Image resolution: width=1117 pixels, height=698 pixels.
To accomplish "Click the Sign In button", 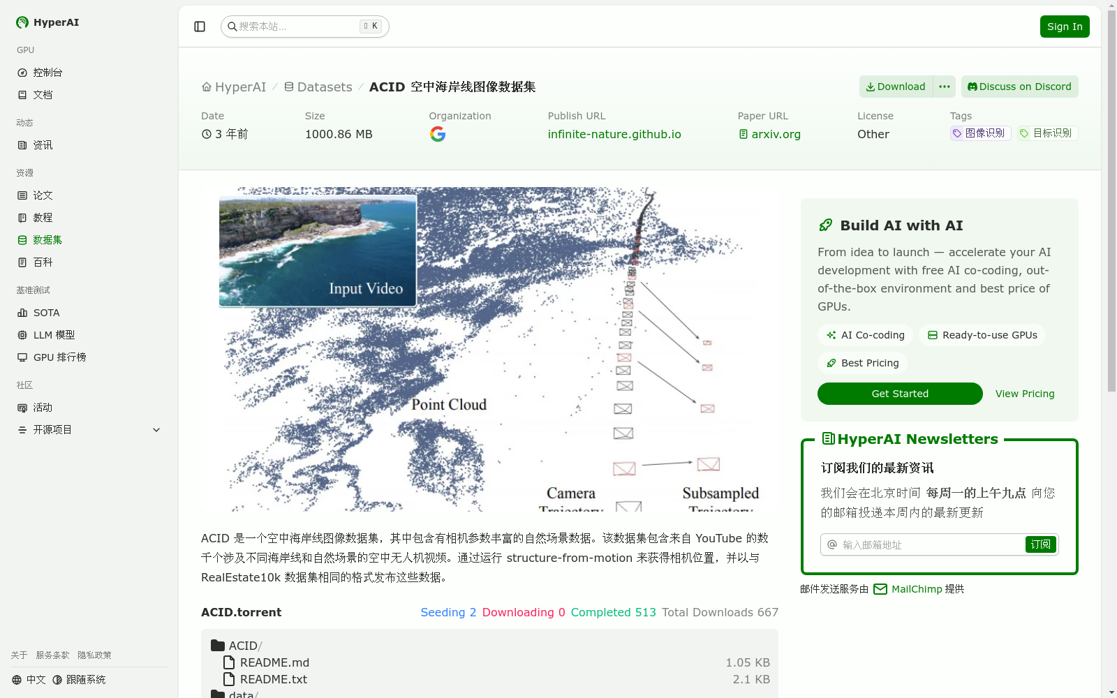I will click(x=1065, y=27).
